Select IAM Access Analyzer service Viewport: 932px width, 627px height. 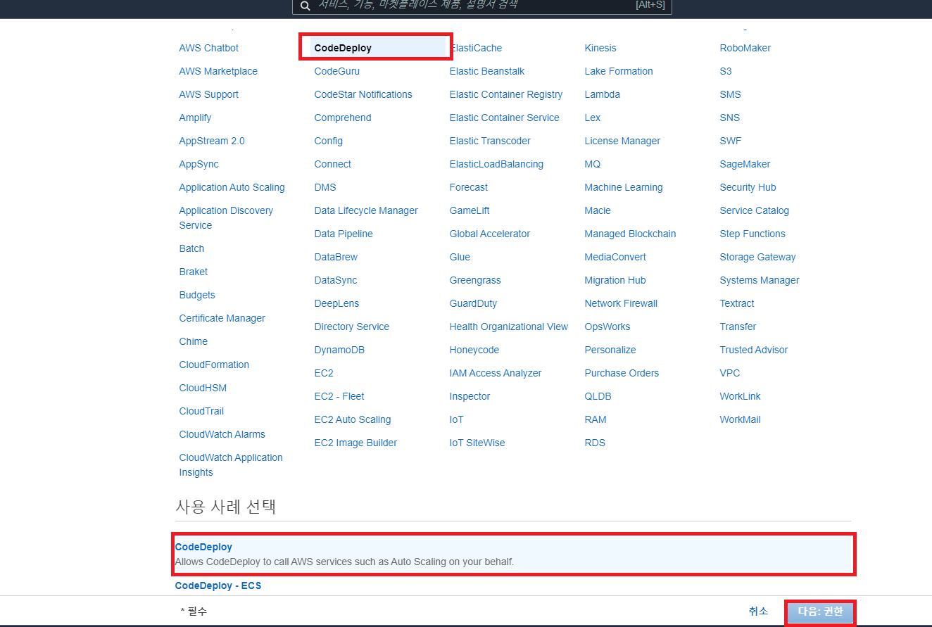[x=496, y=373]
